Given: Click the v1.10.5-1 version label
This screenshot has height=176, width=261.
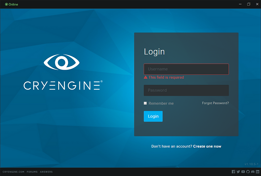Looking at the screenshot, I should pos(251,164).
